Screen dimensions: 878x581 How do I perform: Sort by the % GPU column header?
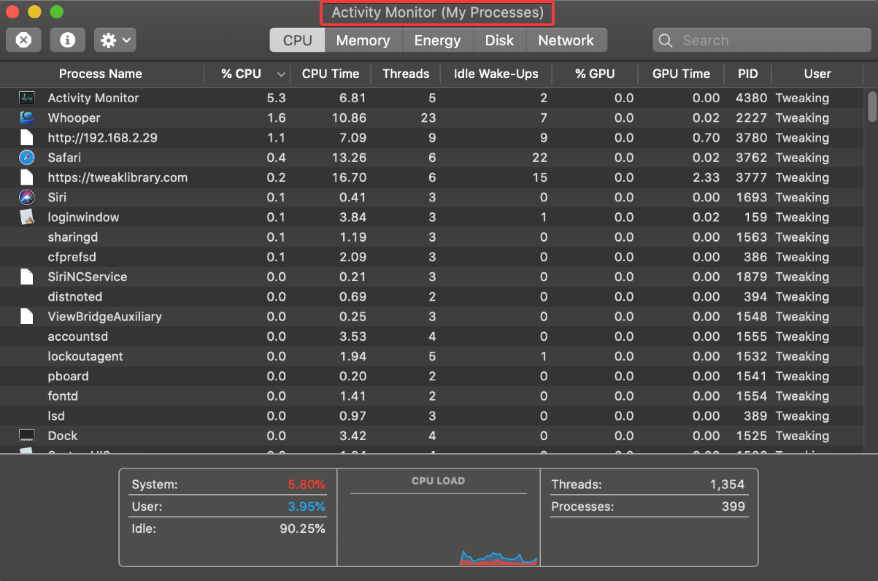[x=595, y=74]
